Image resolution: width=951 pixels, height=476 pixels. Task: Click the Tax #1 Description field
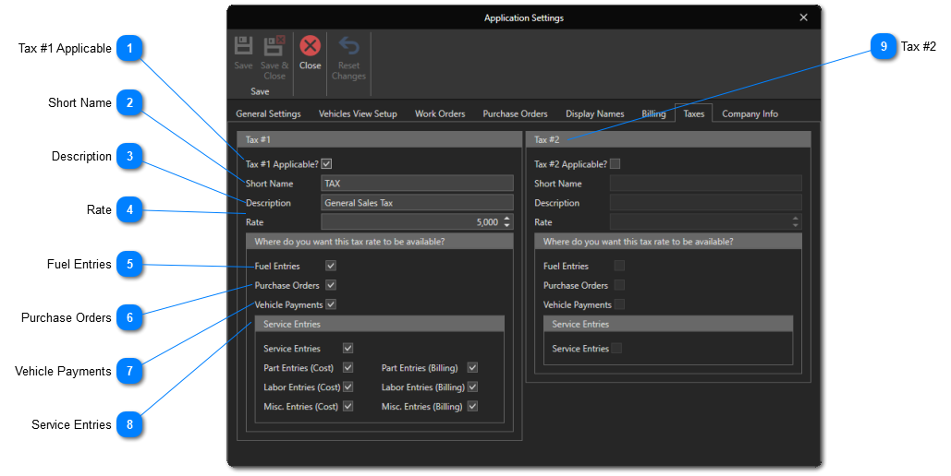coord(417,203)
